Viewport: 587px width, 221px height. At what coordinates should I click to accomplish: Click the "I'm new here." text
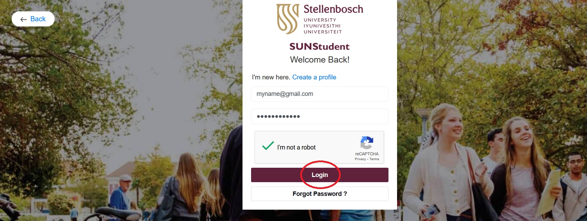(271, 77)
